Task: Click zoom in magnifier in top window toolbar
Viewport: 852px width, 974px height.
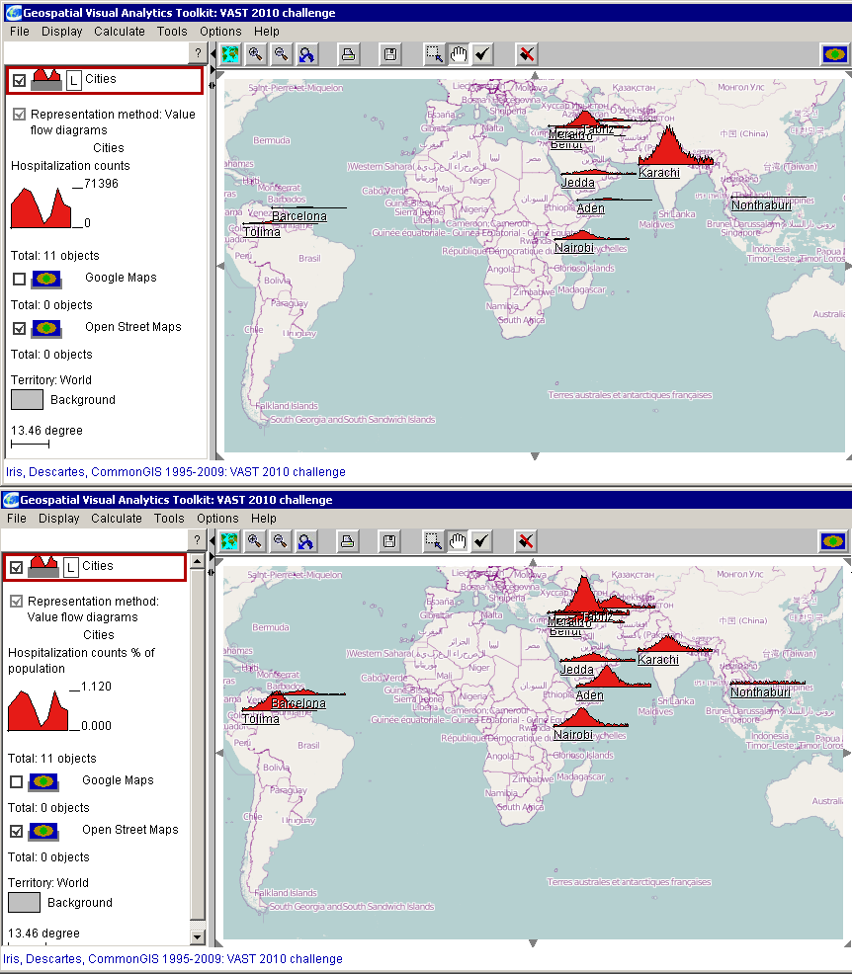Action: pyautogui.click(x=255, y=54)
